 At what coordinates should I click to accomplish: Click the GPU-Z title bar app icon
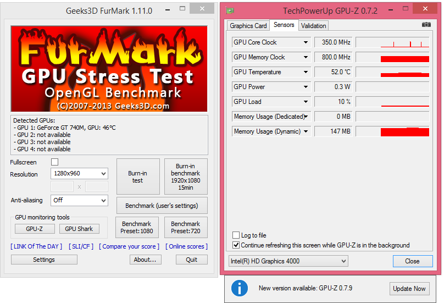tap(230, 11)
